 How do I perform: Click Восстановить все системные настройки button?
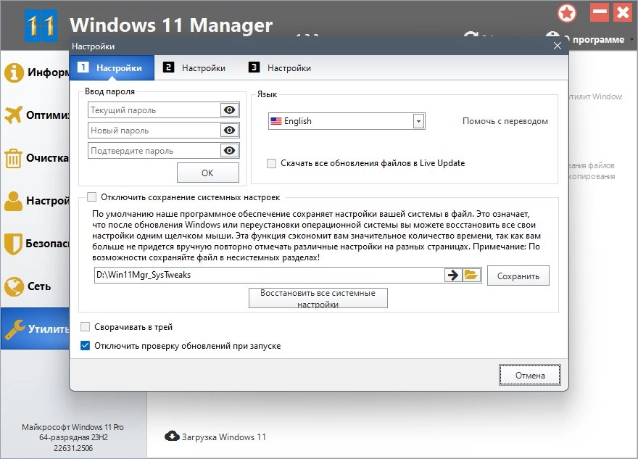tap(318, 298)
